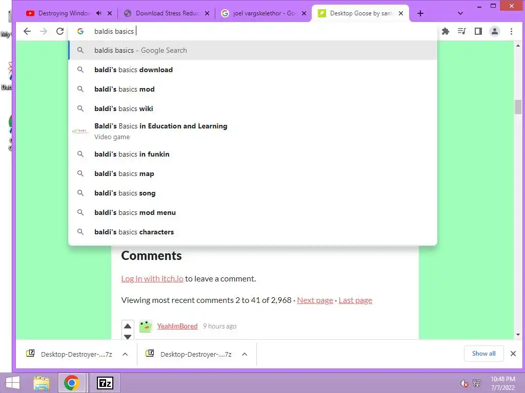
Task: Click the Chrome taskbar icon
Action: click(72, 383)
